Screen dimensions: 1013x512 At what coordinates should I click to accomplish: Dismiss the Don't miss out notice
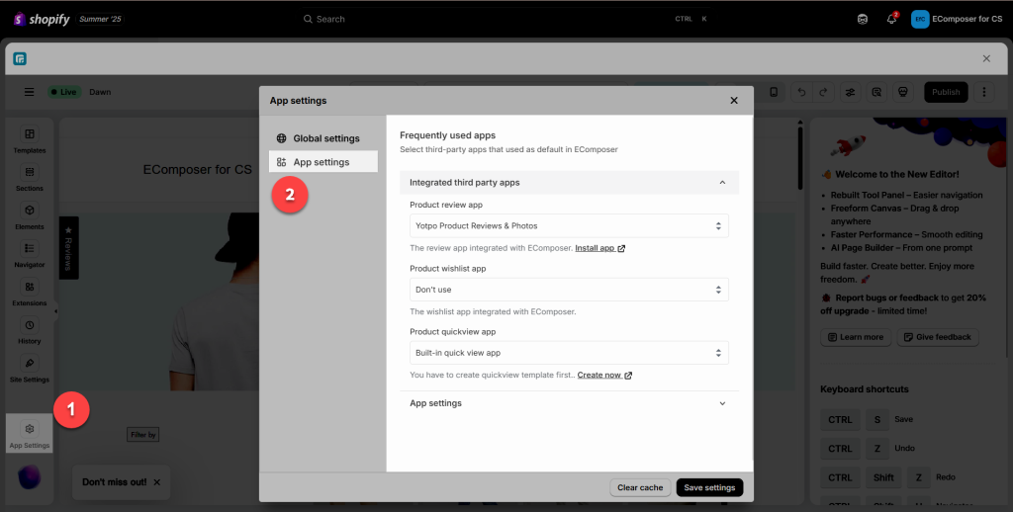pos(157,482)
